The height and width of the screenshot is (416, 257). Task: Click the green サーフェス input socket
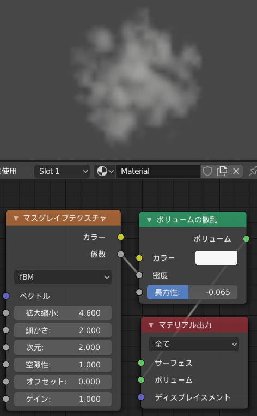(141, 363)
